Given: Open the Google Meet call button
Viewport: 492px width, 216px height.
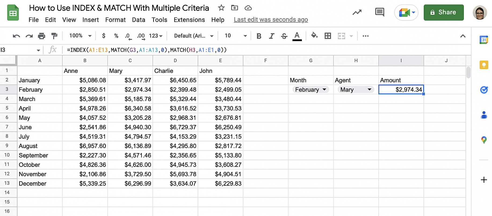Looking at the screenshot, I should [406, 12].
